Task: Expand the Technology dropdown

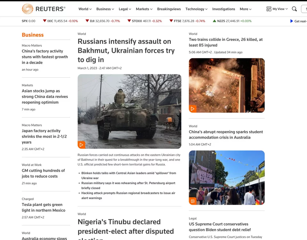Action: (x=196, y=9)
